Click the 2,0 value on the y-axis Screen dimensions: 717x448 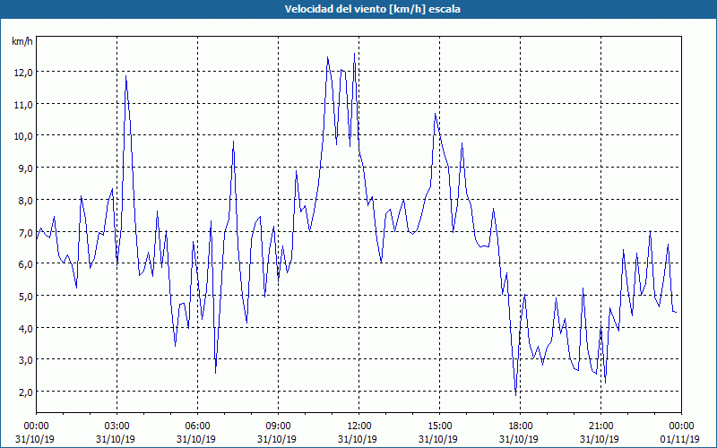tap(25, 392)
